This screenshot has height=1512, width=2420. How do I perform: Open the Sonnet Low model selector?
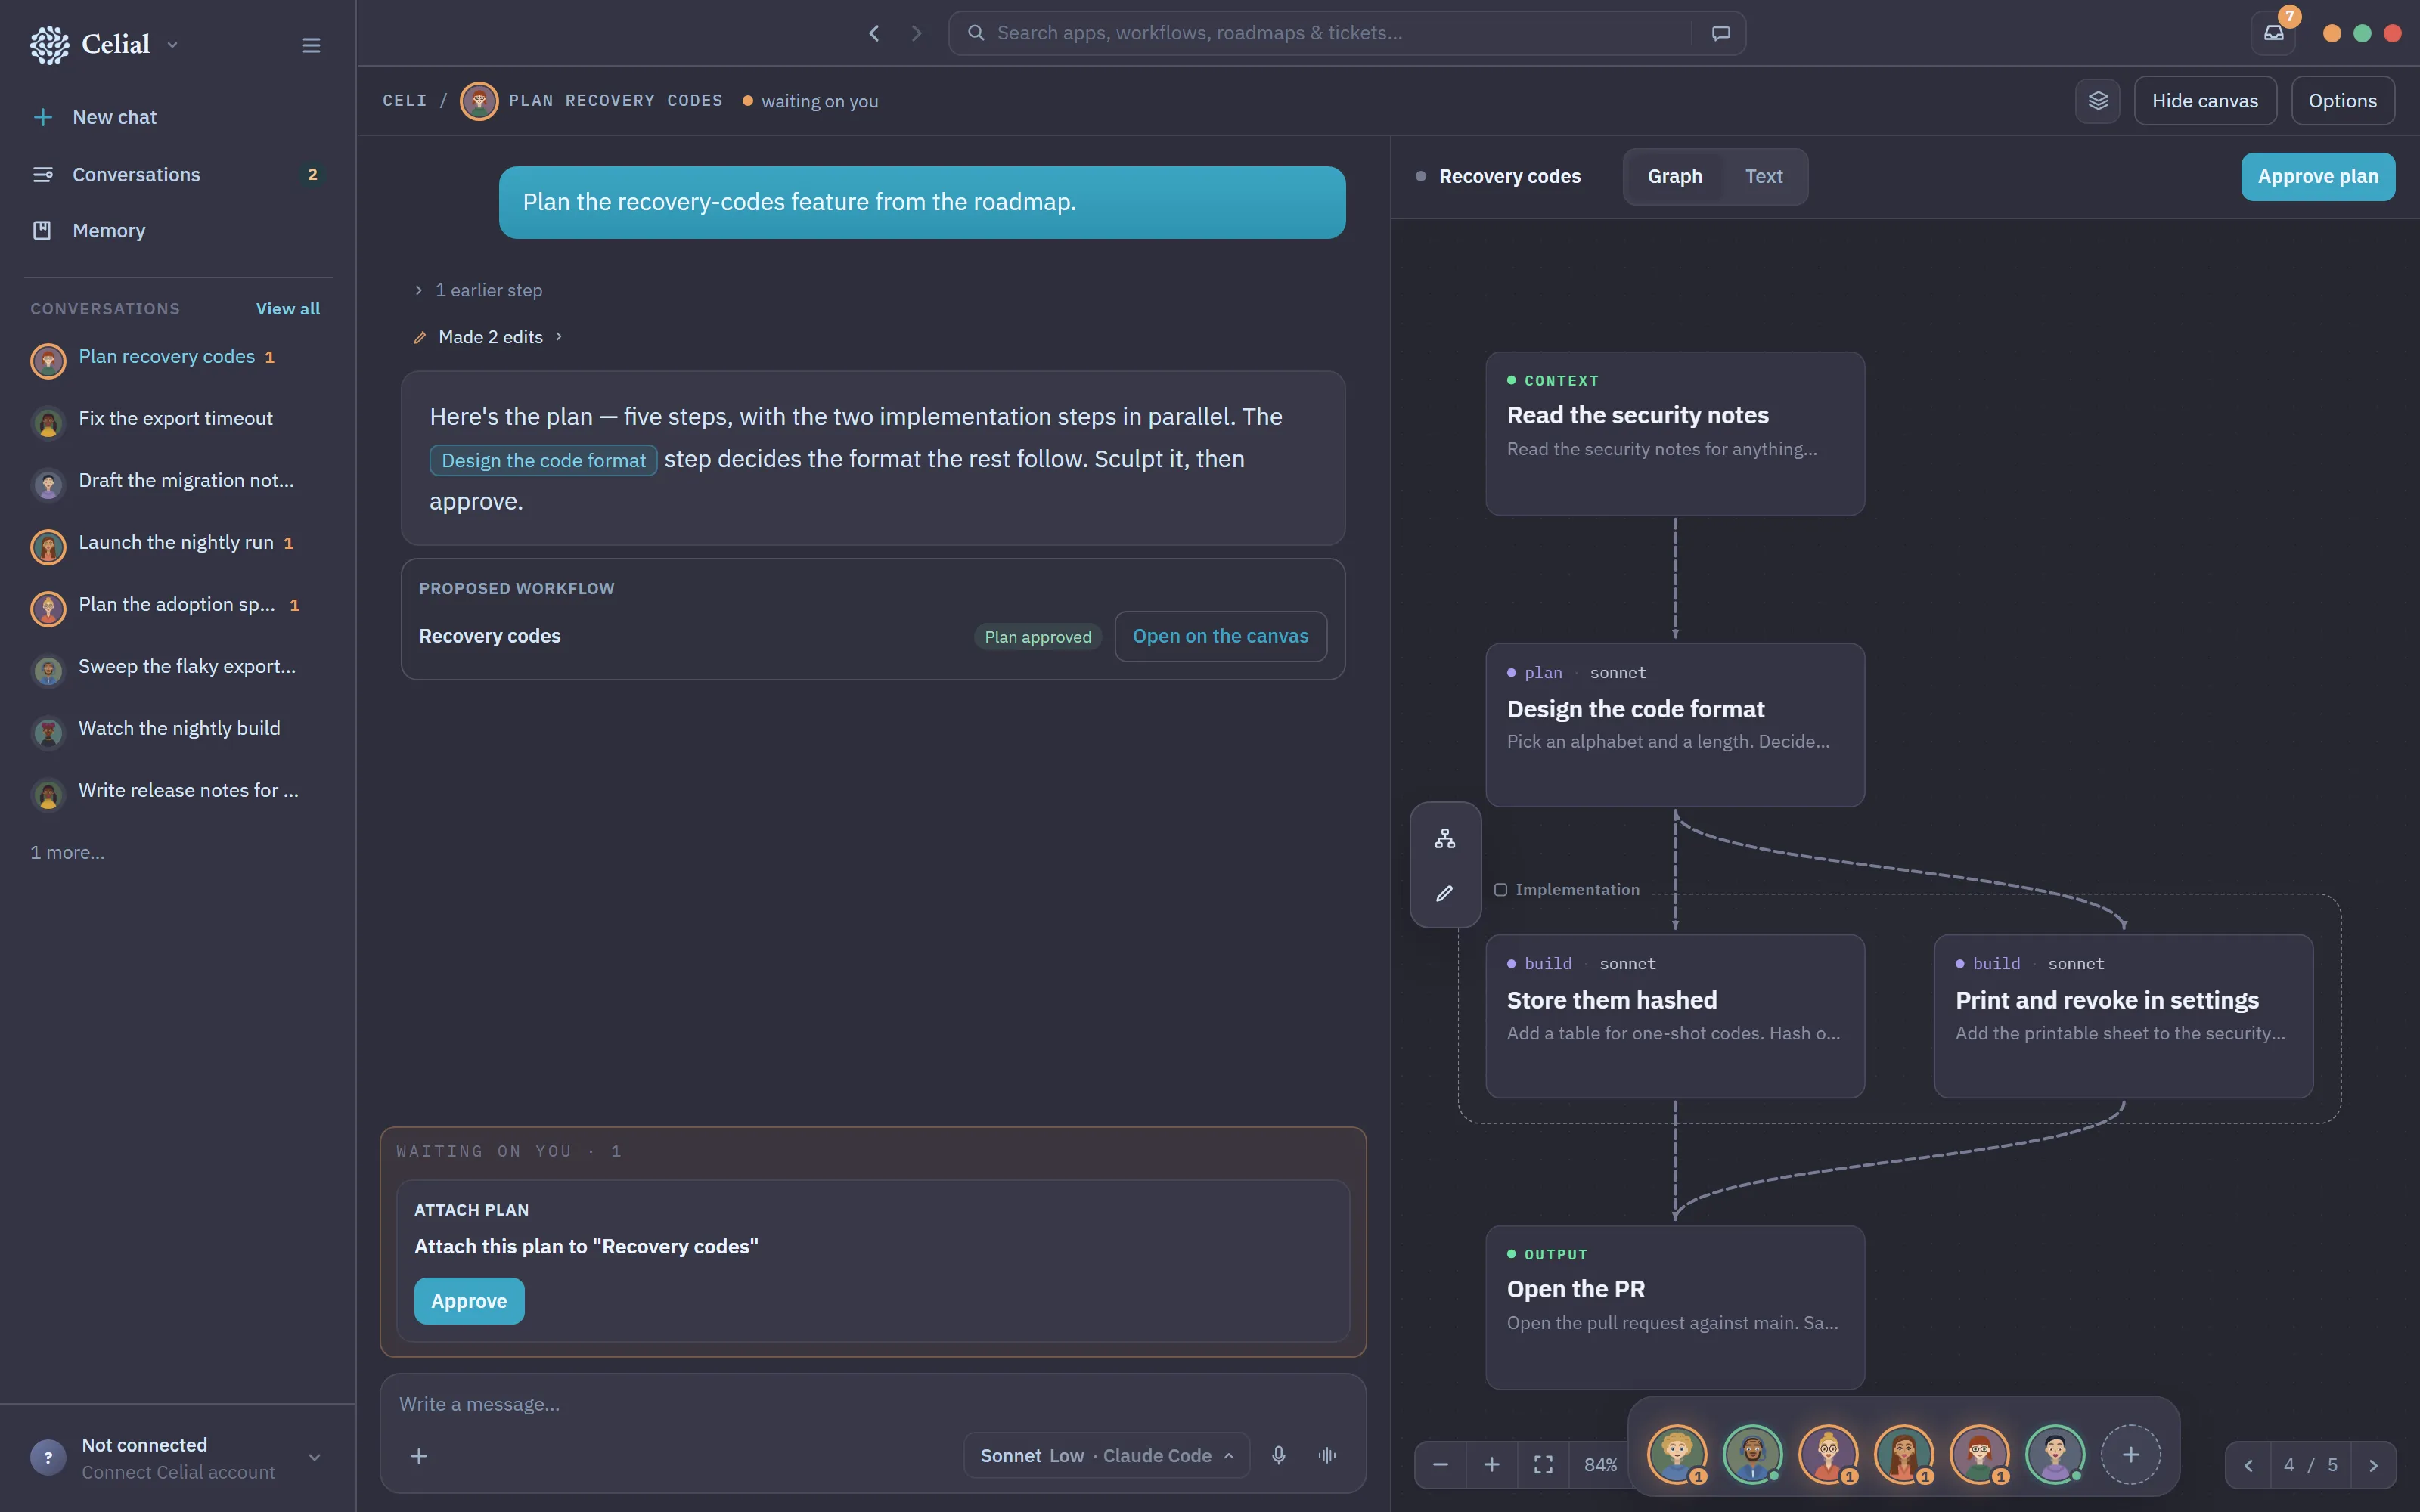[1107, 1456]
